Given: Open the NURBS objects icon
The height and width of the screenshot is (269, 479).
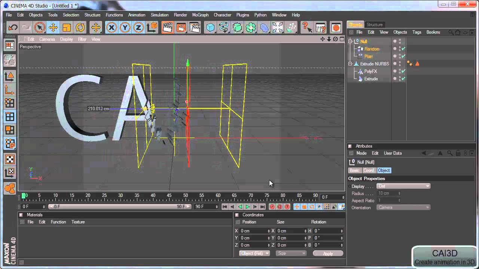Looking at the screenshot, I should pyautogui.click(x=237, y=28).
